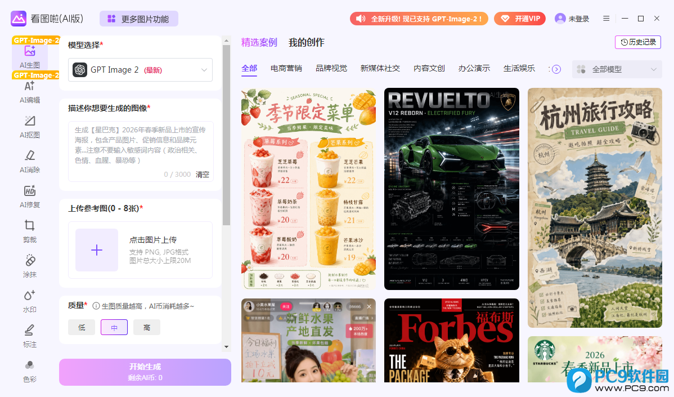Open the AI生图 tool in sidebar
Screen dimensions: 674x397
30,56
